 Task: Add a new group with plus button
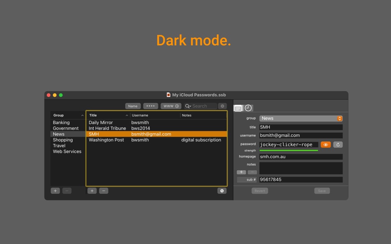click(56, 191)
